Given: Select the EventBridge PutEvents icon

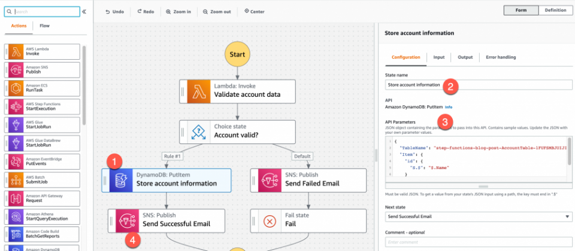Looking at the screenshot, I should 16,162.
